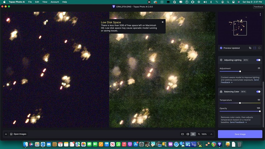This screenshot has height=149, width=265.
Task: Open the View menu
Action: 45,2
